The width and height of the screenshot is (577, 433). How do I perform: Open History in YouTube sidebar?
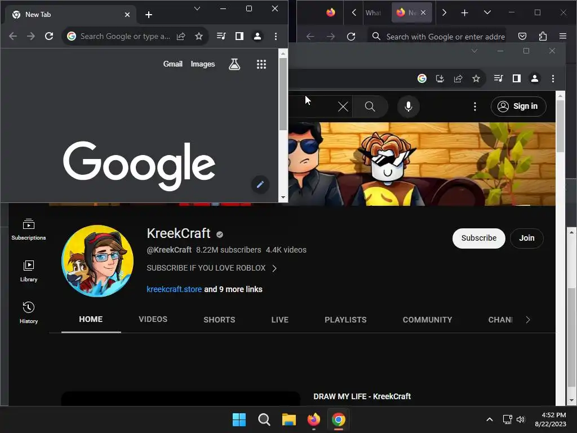click(x=29, y=312)
